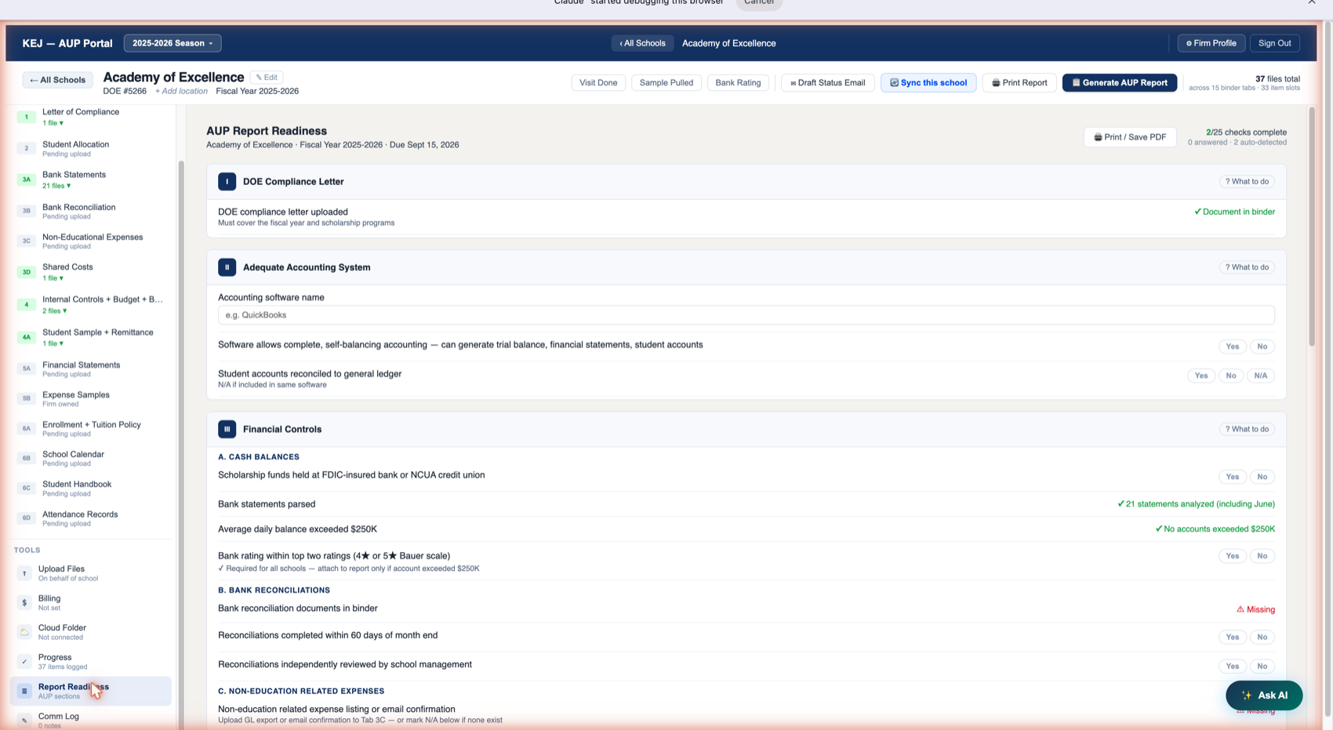
Task: Select No for FDIC-insured bank scholarship funds
Action: 1262,477
